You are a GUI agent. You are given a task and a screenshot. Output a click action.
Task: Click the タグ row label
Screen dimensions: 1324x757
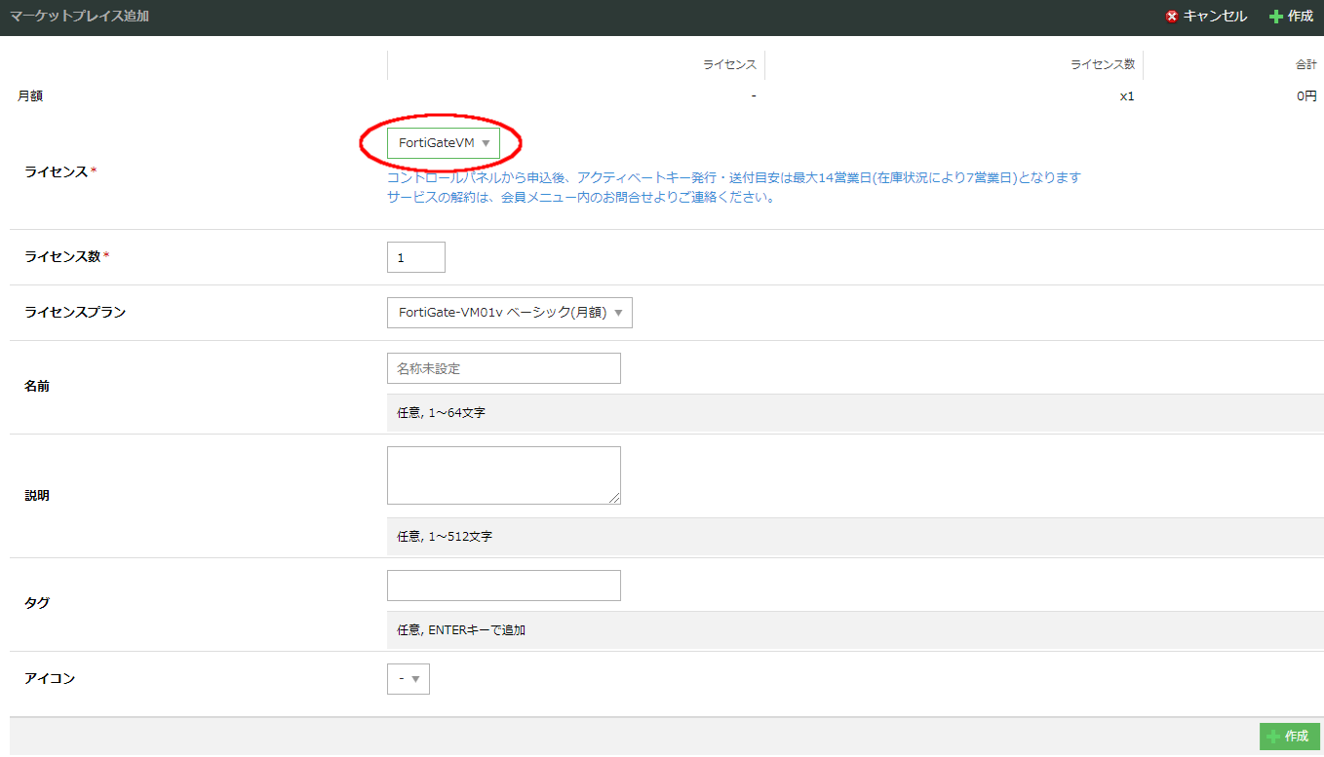[37, 603]
